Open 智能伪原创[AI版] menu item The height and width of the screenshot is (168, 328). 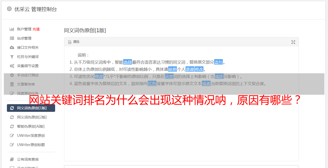coord(31,126)
